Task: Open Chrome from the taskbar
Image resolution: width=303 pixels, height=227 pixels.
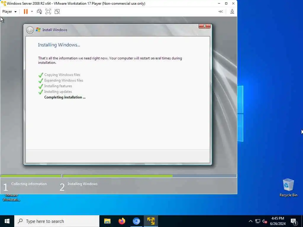Action: [136, 221]
